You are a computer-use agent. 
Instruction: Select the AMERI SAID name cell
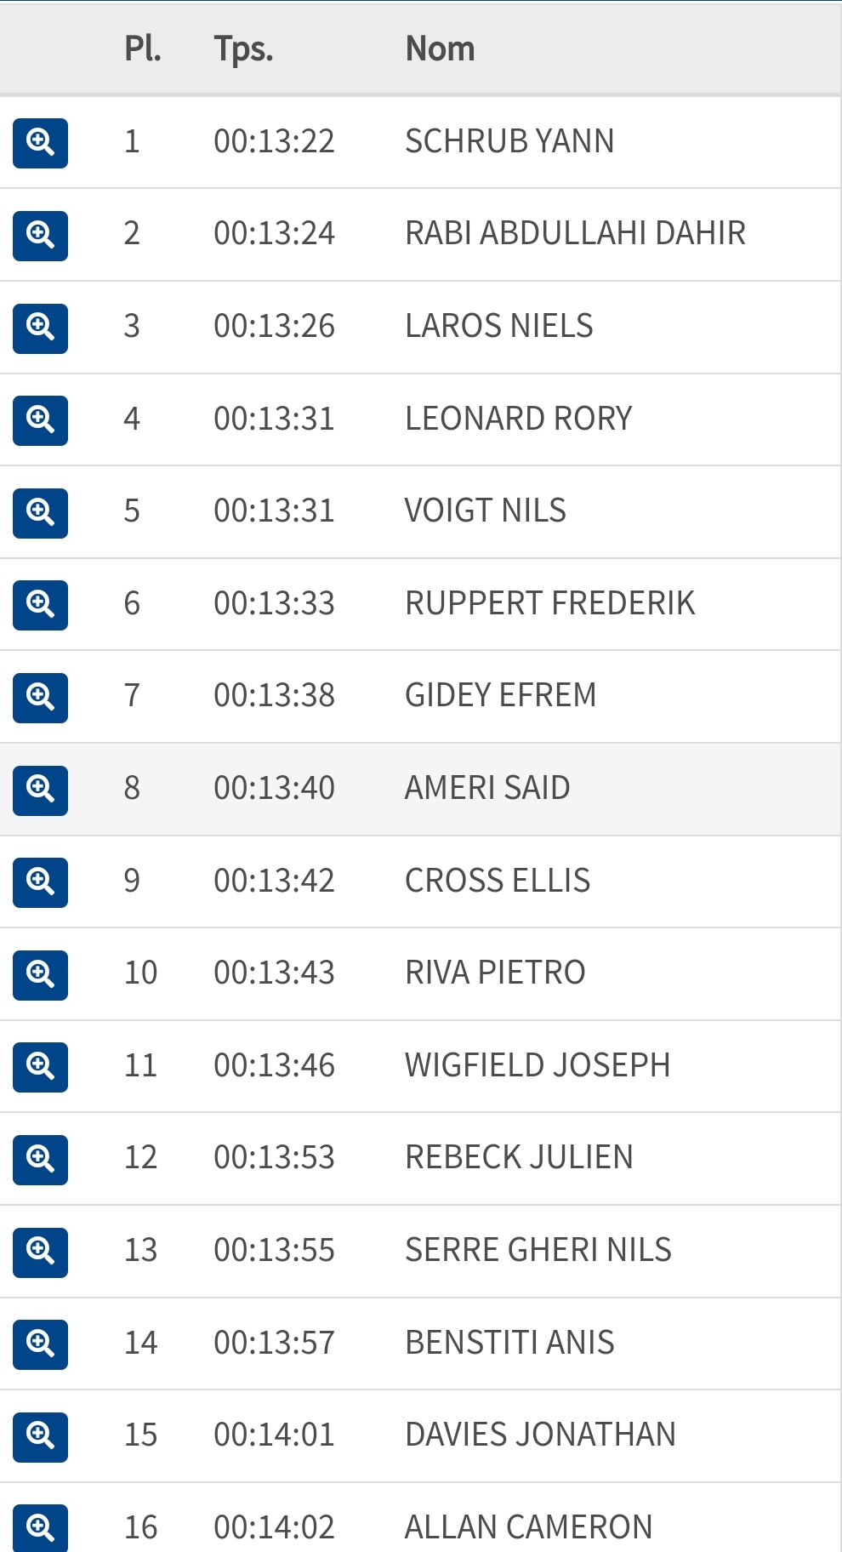click(x=487, y=788)
